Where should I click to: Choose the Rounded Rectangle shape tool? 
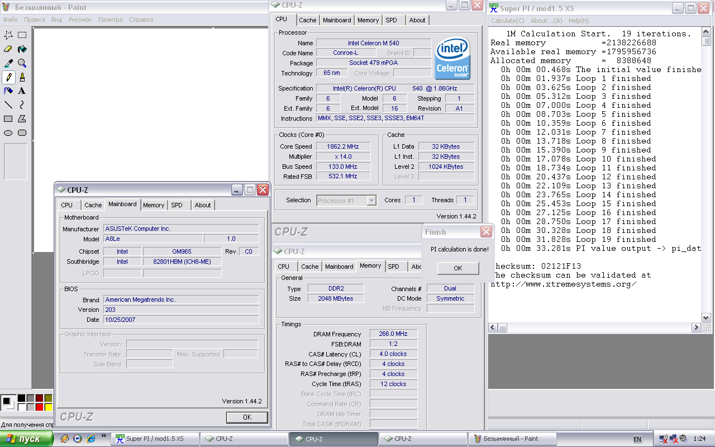coord(22,132)
